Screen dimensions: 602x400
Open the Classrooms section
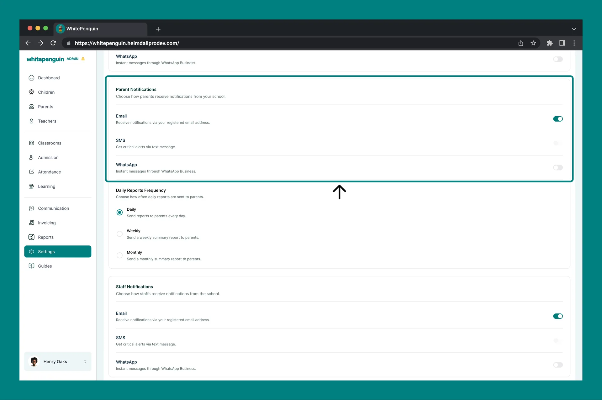[x=58, y=143]
